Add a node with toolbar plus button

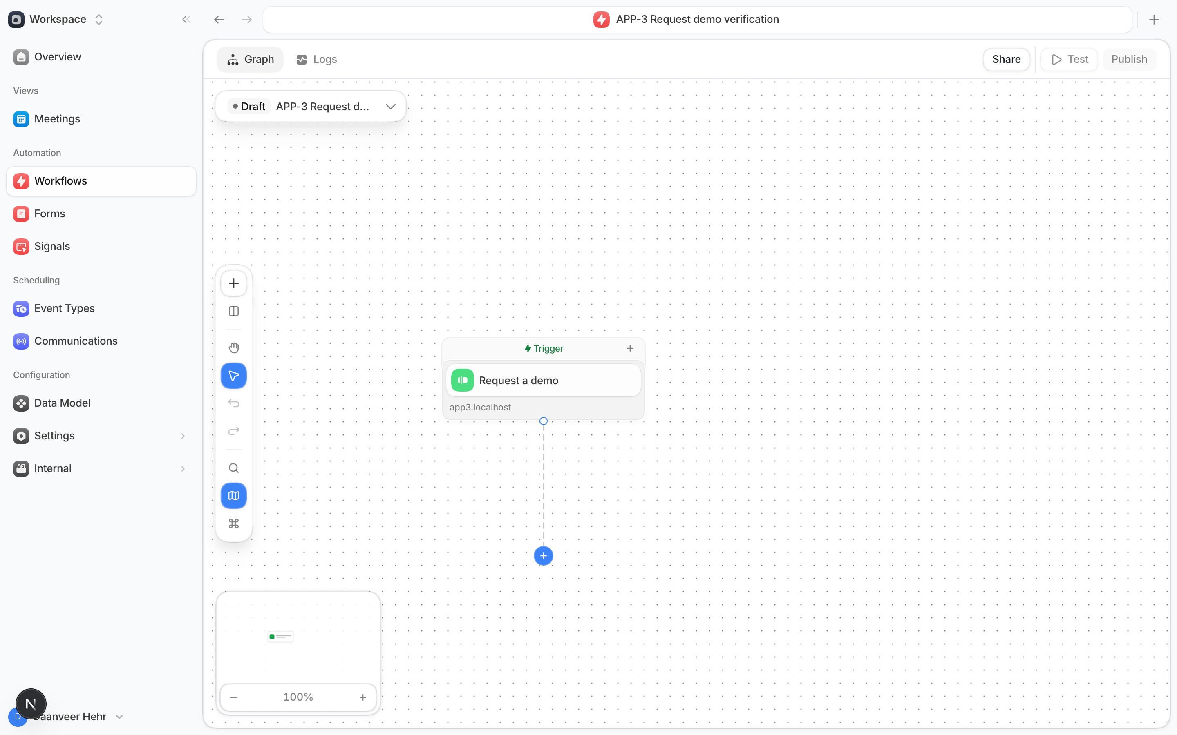pos(233,283)
